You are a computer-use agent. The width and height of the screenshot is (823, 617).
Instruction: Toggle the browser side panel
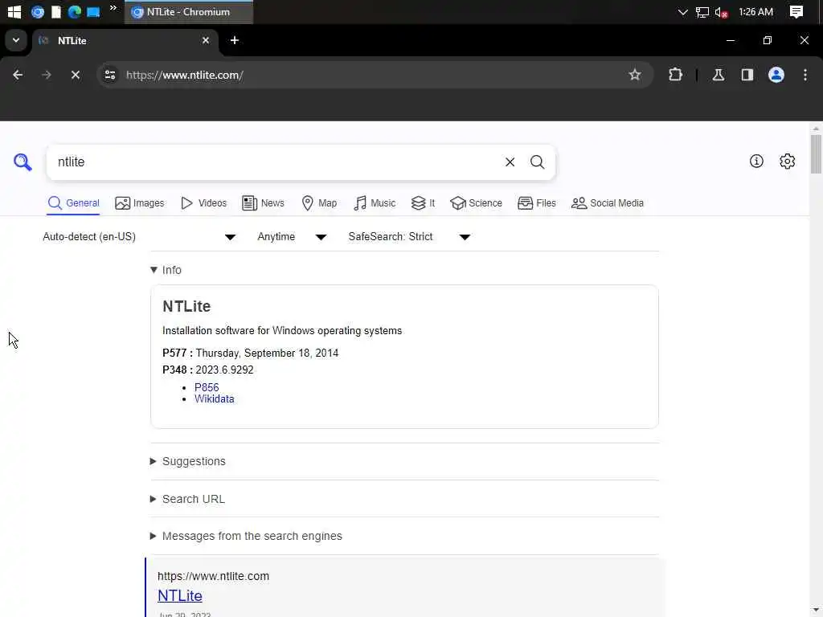747,75
